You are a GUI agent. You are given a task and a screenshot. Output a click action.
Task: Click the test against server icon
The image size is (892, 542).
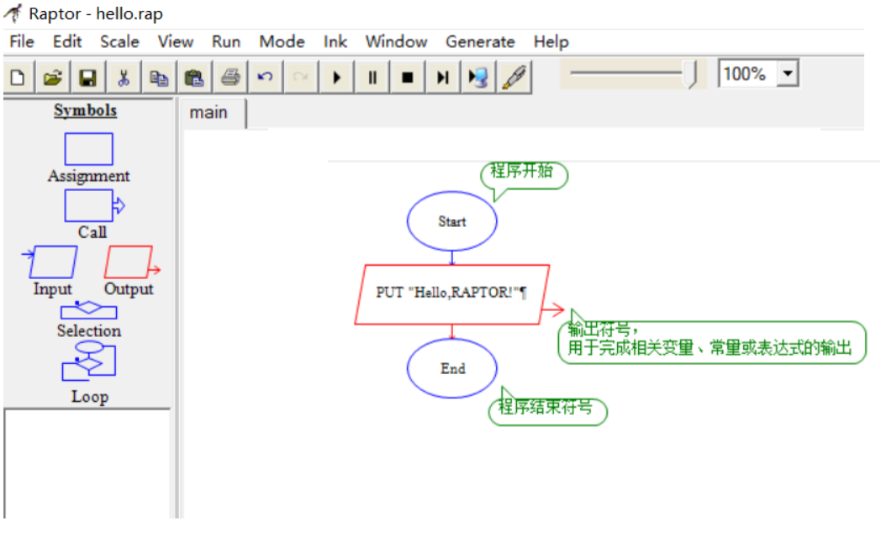click(478, 76)
